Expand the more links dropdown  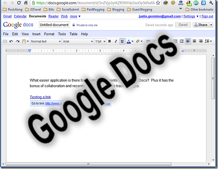coord(75,16)
